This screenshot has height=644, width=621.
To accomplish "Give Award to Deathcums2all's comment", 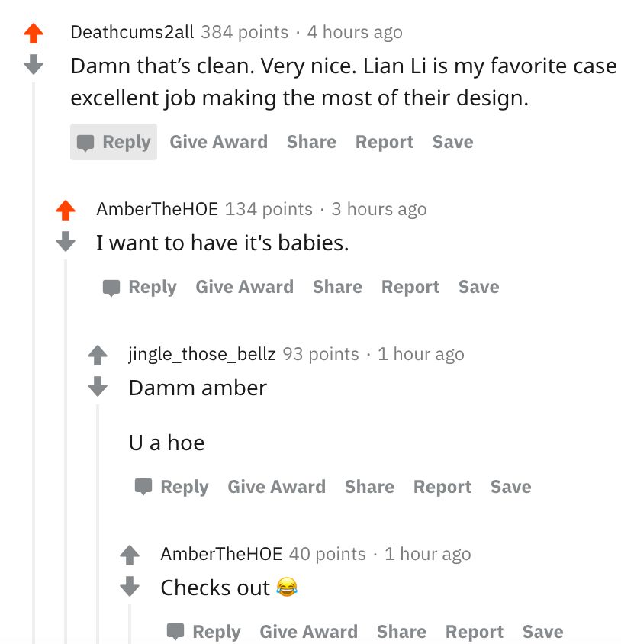I will click(x=218, y=142).
